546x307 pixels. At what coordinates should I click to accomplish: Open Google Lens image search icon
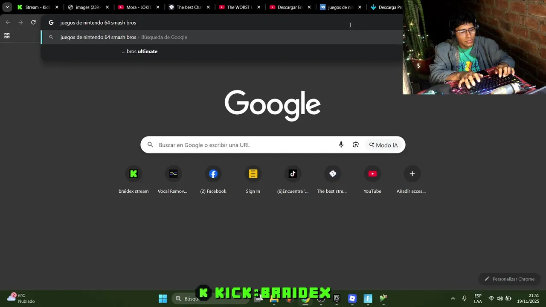(356, 145)
